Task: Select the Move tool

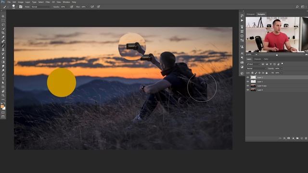Action: (x=3, y=16)
